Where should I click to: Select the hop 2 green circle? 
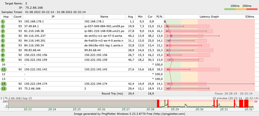(3, 26)
